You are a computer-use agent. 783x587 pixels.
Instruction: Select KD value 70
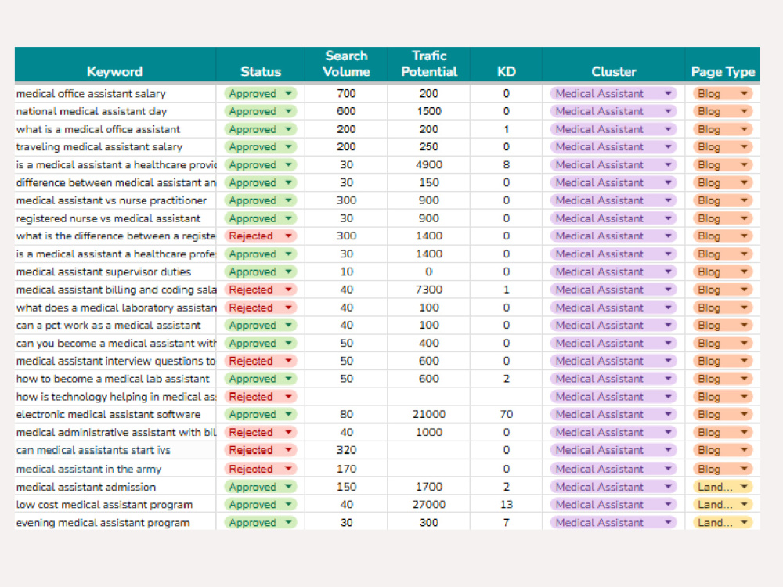(507, 414)
